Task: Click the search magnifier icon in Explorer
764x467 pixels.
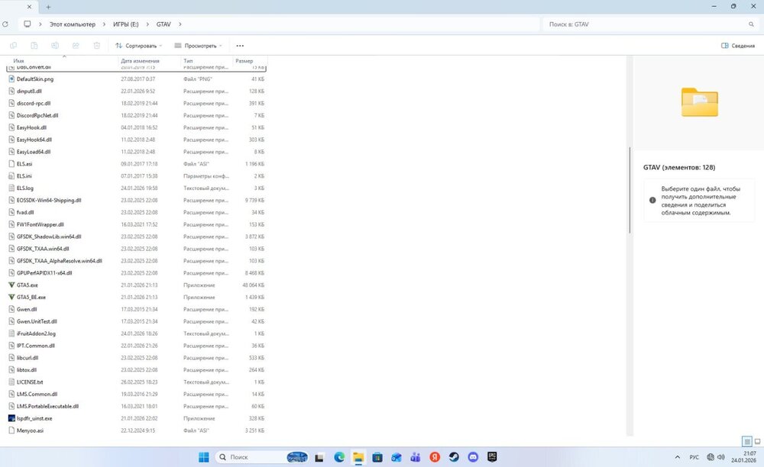Action: click(752, 24)
